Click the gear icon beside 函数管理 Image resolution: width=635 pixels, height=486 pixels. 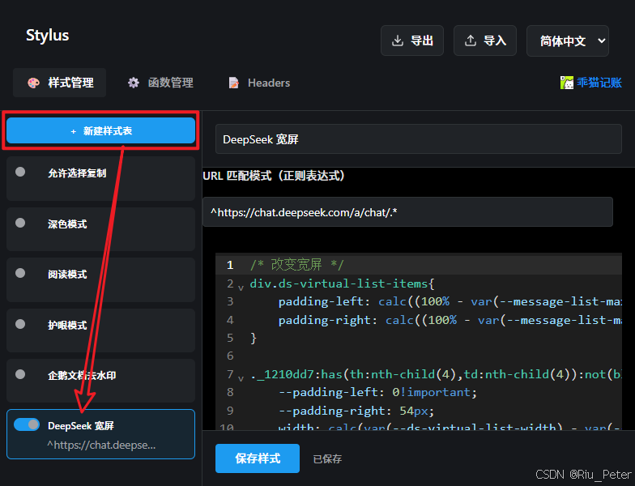tap(133, 83)
